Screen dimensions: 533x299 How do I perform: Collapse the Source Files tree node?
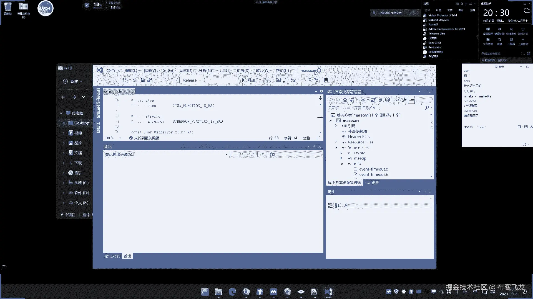(336, 148)
